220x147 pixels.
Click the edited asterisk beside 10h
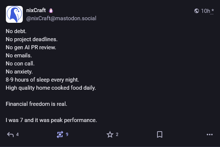[x=213, y=11]
